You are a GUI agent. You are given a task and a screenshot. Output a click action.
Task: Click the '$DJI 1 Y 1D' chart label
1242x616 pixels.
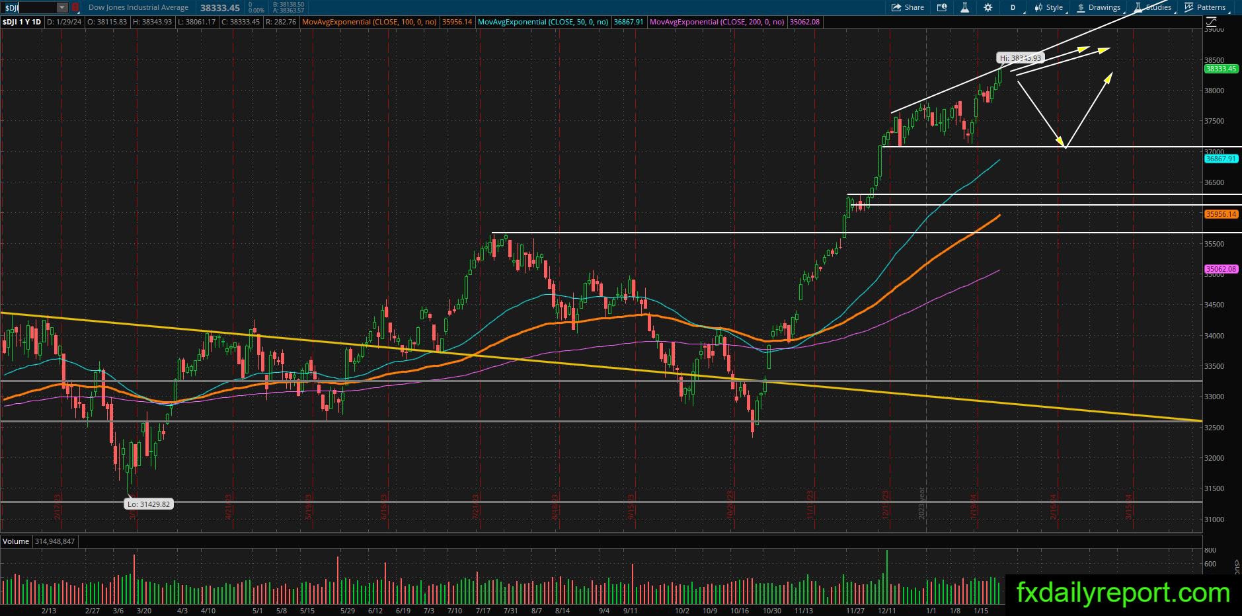coord(22,22)
